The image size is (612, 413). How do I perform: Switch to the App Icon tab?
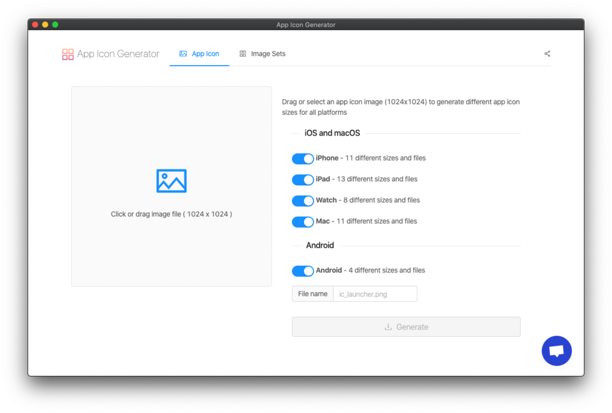point(200,54)
